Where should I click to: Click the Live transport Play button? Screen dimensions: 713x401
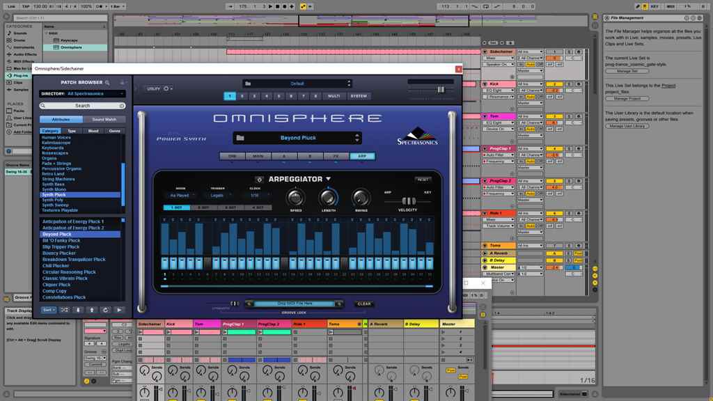(270, 6)
